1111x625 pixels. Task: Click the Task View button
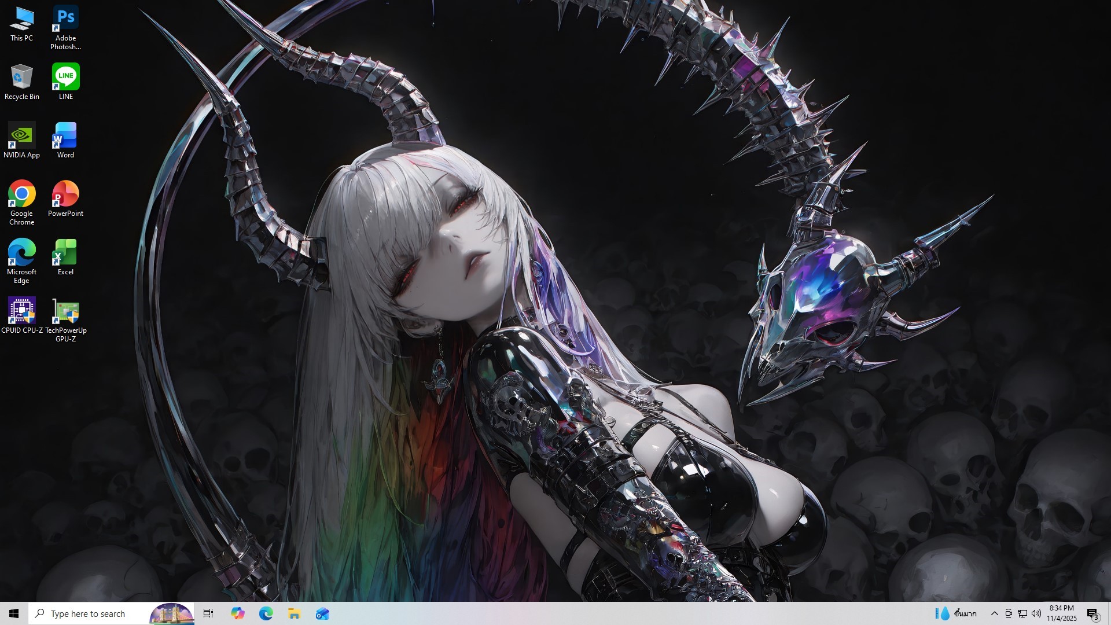click(x=208, y=613)
